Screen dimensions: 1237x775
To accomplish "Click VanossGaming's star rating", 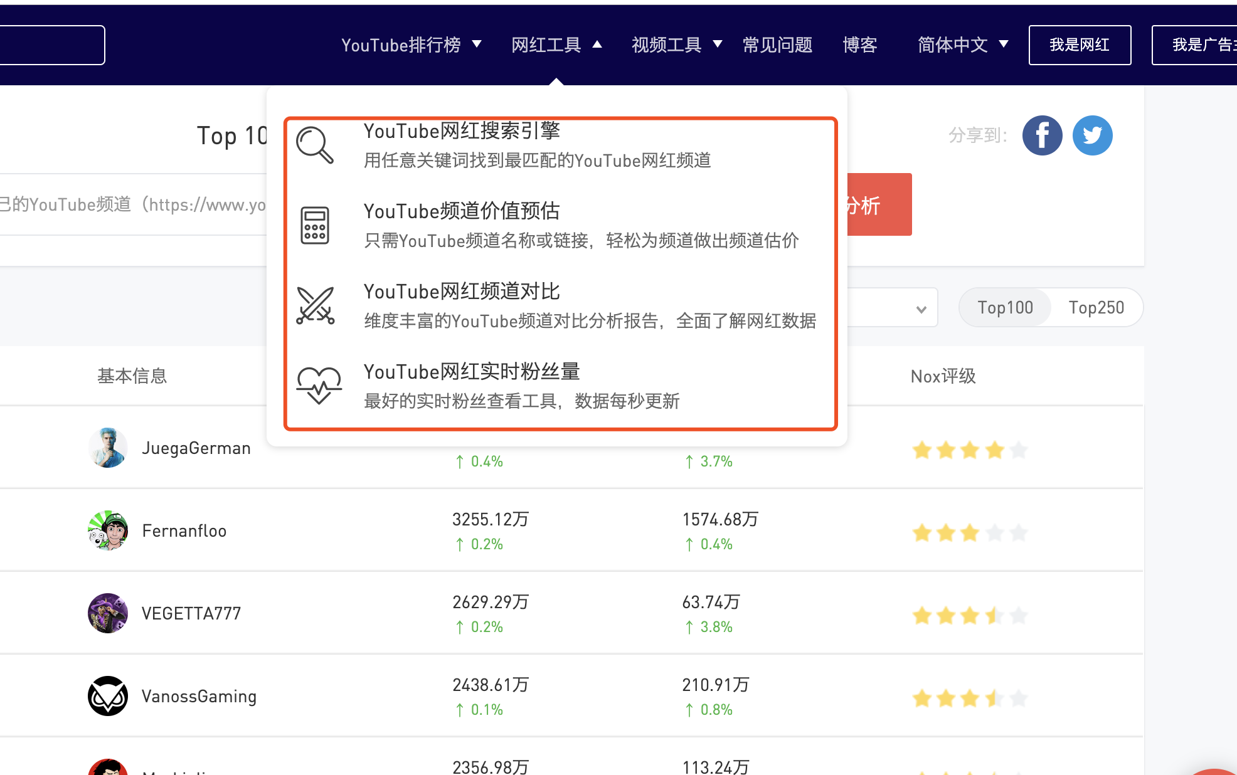I will pyautogui.click(x=970, y=698).
